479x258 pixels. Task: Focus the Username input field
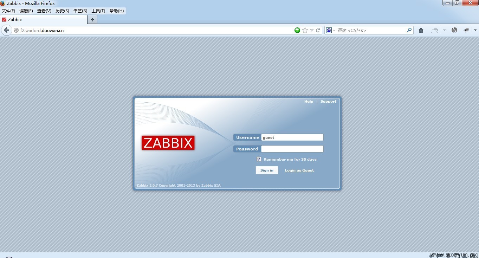pos(292,137)
